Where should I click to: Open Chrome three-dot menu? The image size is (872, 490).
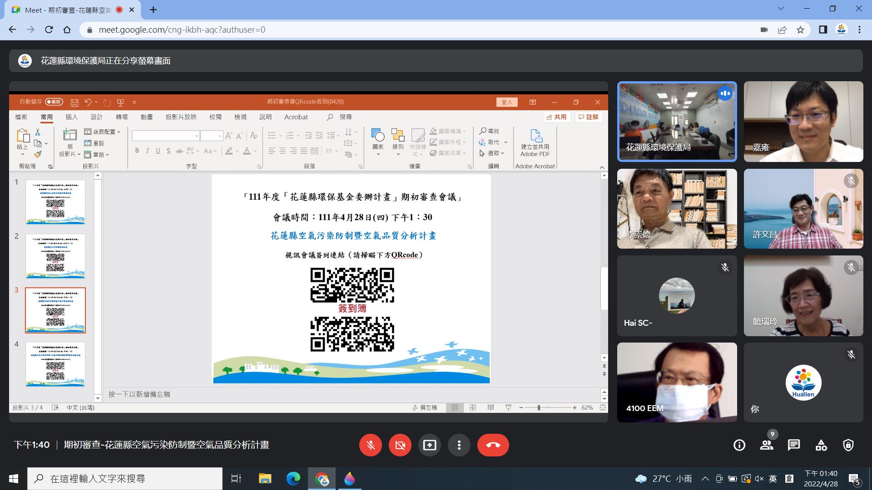click(x=859, y=30)
